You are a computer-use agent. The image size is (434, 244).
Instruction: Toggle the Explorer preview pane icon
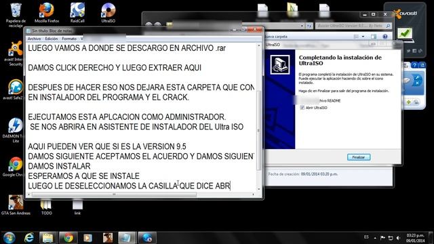pyautogui.click(x=374, y=36)
